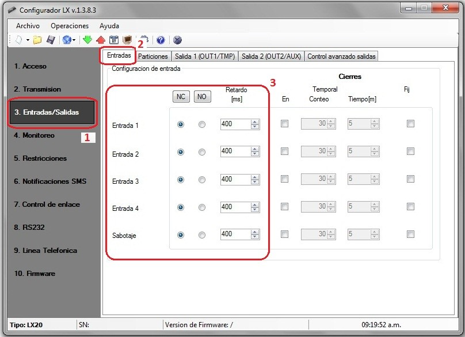The width and height of the screenshot is (465, 337).
Task: Enable En checkbox for Entrada 1
Action: pyautogui.click(x=284, y=123)
